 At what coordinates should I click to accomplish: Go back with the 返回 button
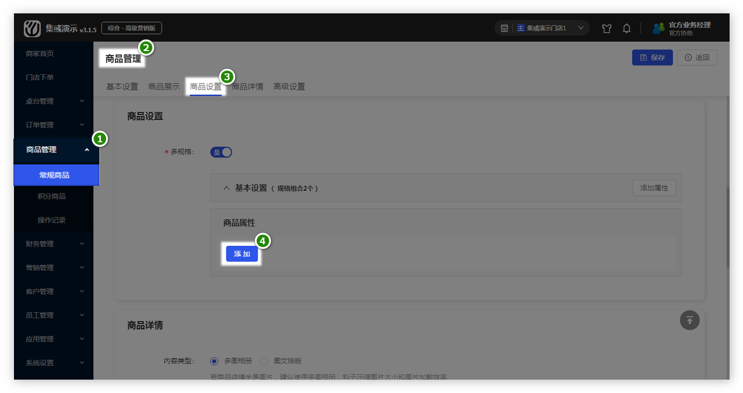coord(697,57)
